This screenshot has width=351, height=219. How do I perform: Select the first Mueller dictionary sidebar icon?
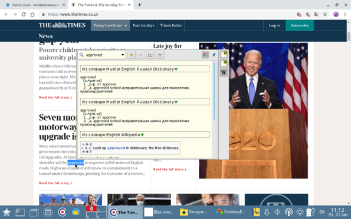point(224,54)
